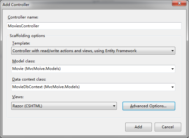Select the Controller with read/write actions template text
The height and width of the screenshot is (138, 189).
click(74, 51)
